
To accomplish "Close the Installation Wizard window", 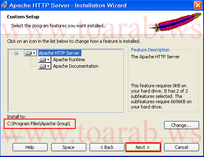I will [198, 5].
